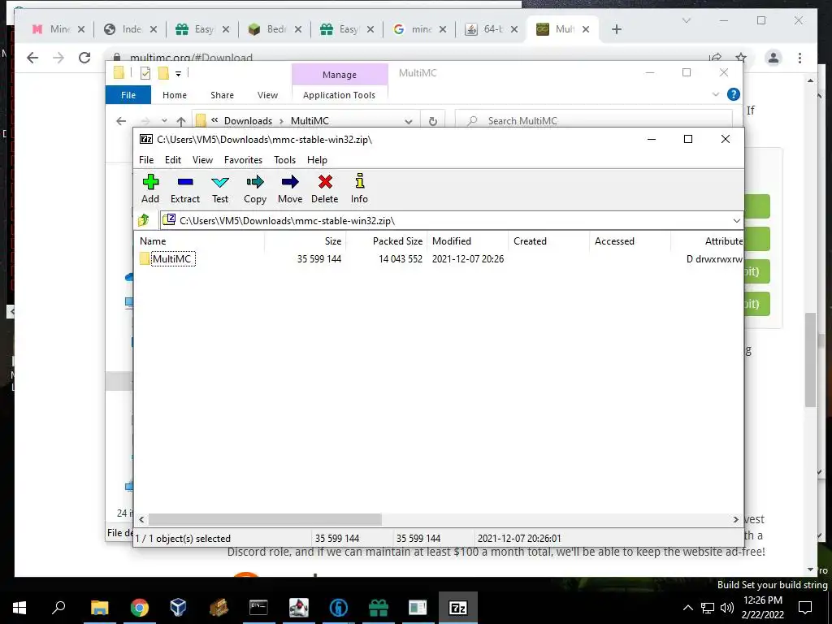Click taskbar search magnifier
The height and width of the screenshot is (624, 832).
coord(58,608)
